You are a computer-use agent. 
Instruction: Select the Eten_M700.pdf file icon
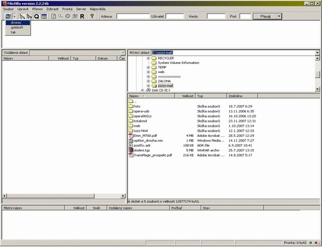click(x=131, y=136)
